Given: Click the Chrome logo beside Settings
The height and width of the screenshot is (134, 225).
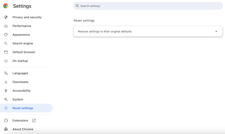Looking at the screenshot, I should [x=6, y=6].
